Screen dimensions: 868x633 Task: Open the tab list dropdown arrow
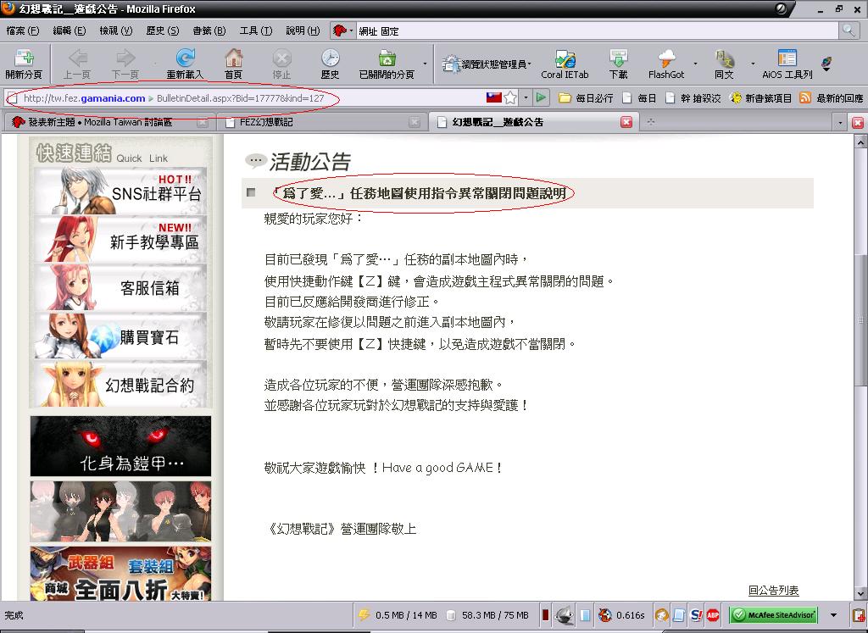point(840,123)
